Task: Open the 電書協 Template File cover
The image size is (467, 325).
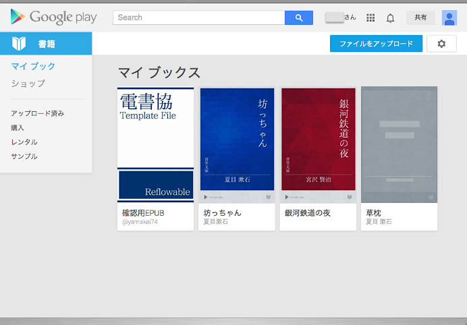Action: 155,145
